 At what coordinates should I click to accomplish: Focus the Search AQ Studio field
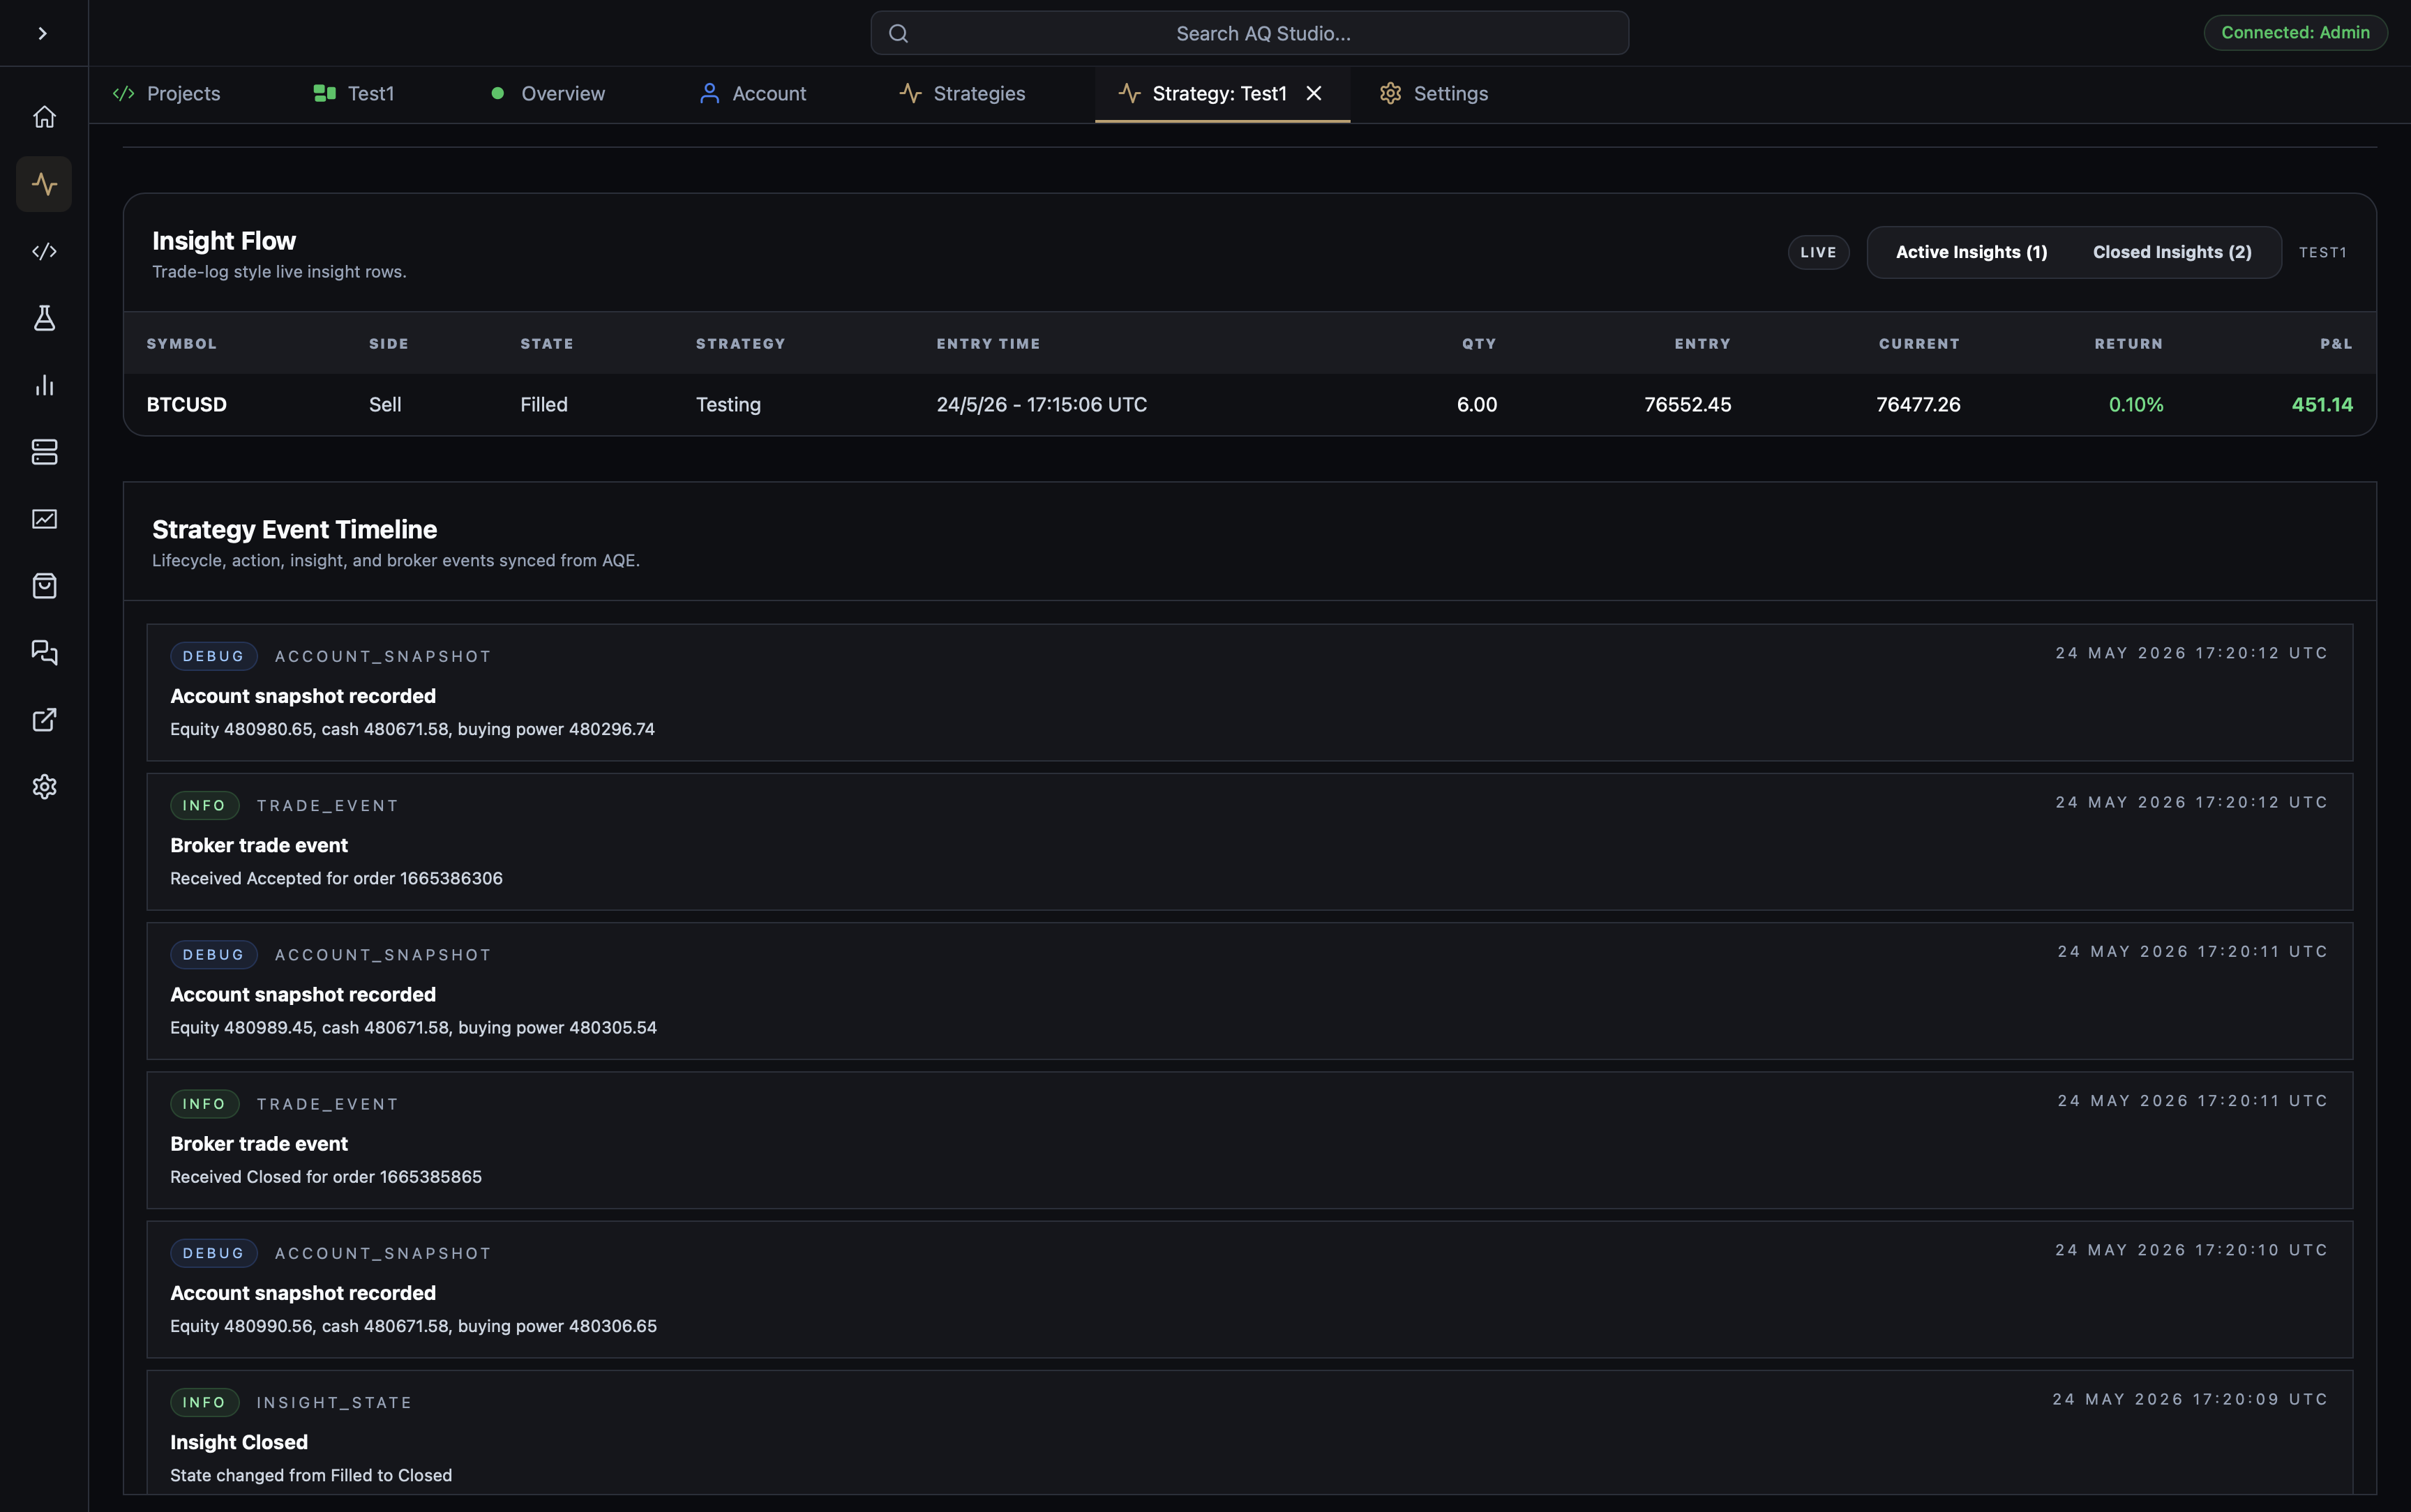[x=1249, y=33]
